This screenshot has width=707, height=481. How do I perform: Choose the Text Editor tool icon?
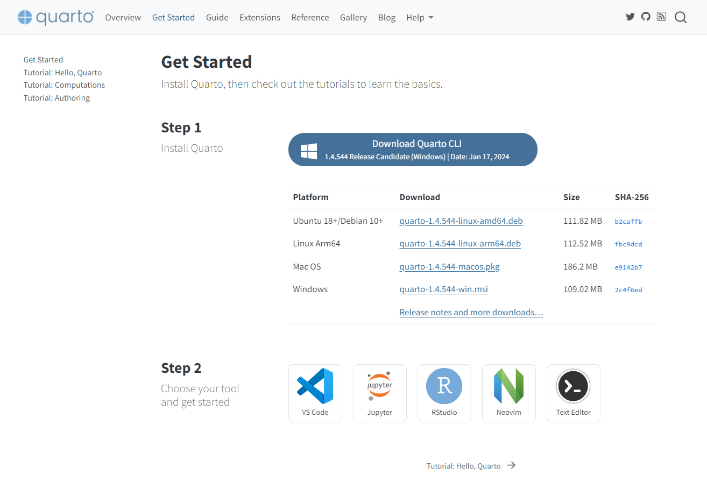click(x=574, y=393)
